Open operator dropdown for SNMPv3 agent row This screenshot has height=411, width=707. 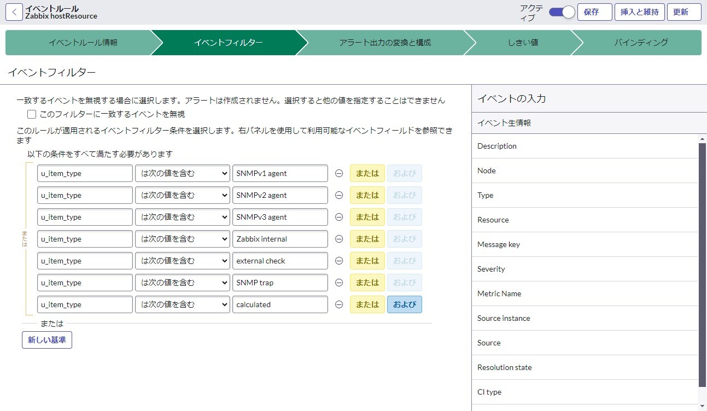click(x=183, y=217)
